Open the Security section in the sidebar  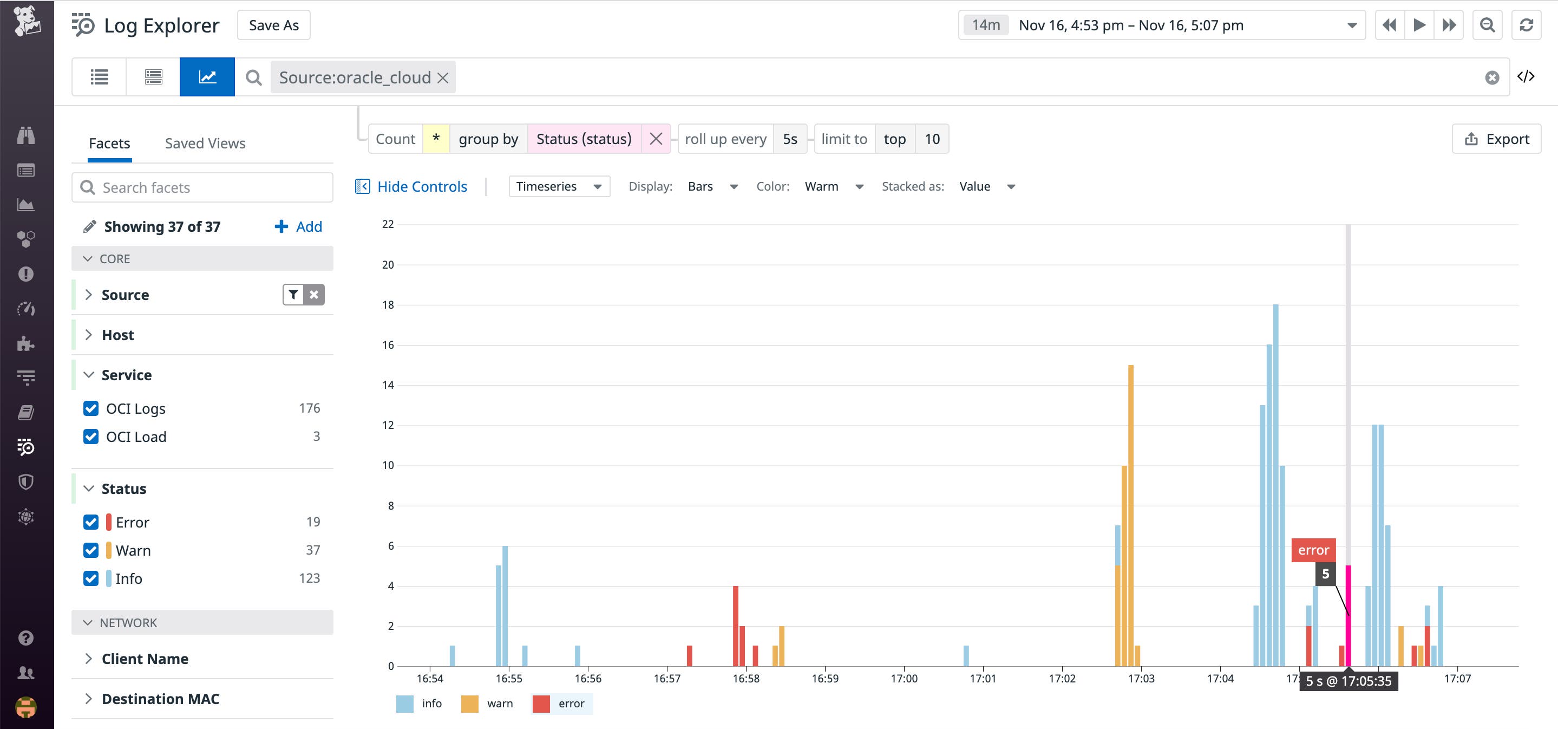(x=27, y=481)
